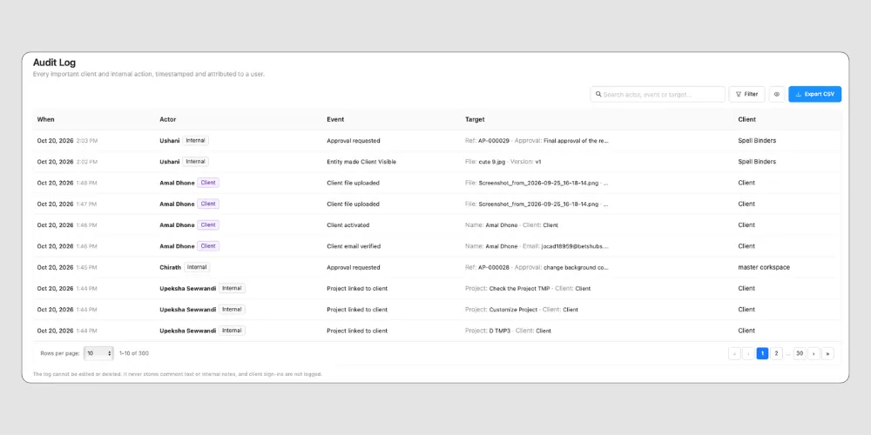The image size is (871, 435).
Task: Jump to first page double arrow
Action: point(734,353)
